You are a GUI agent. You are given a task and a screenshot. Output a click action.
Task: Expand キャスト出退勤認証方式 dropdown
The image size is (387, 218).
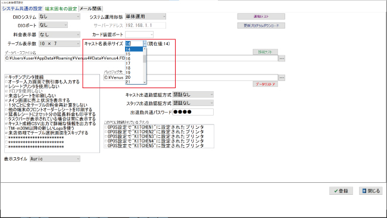click(193, 95)
